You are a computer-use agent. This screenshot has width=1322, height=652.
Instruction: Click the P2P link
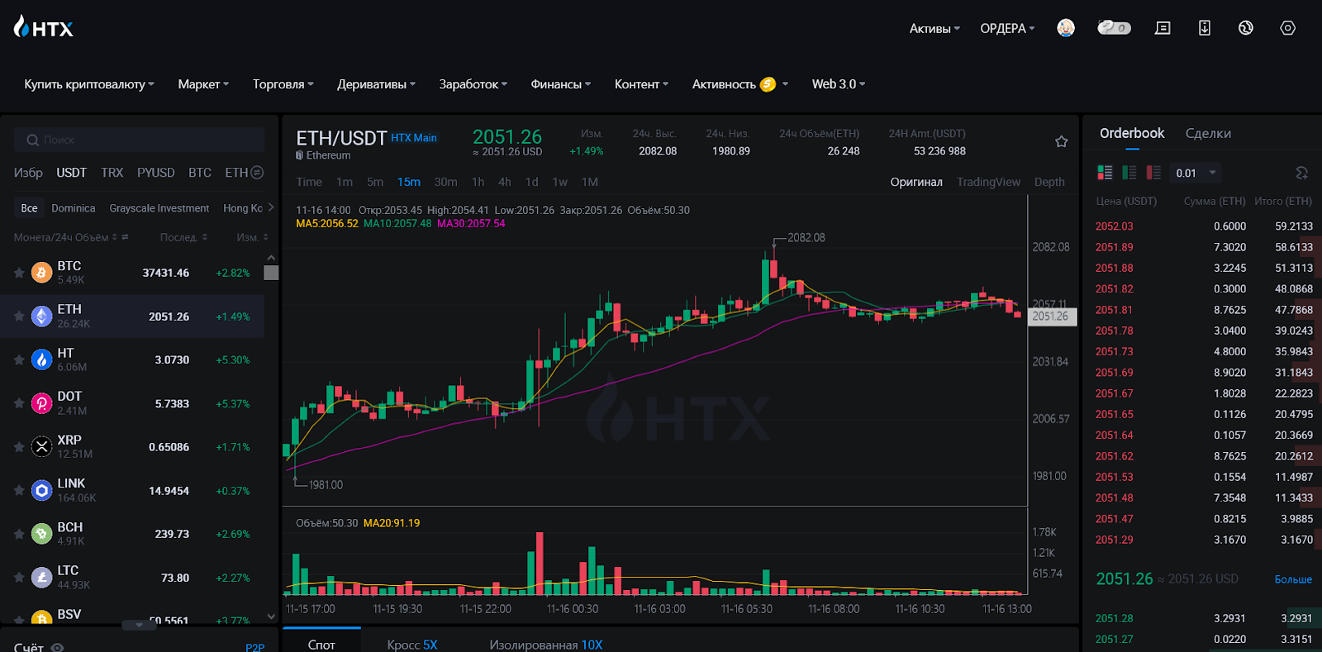pos(254,647)
